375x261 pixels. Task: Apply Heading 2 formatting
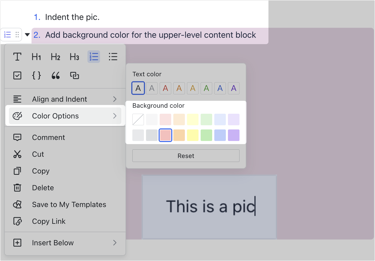(55, 56)
